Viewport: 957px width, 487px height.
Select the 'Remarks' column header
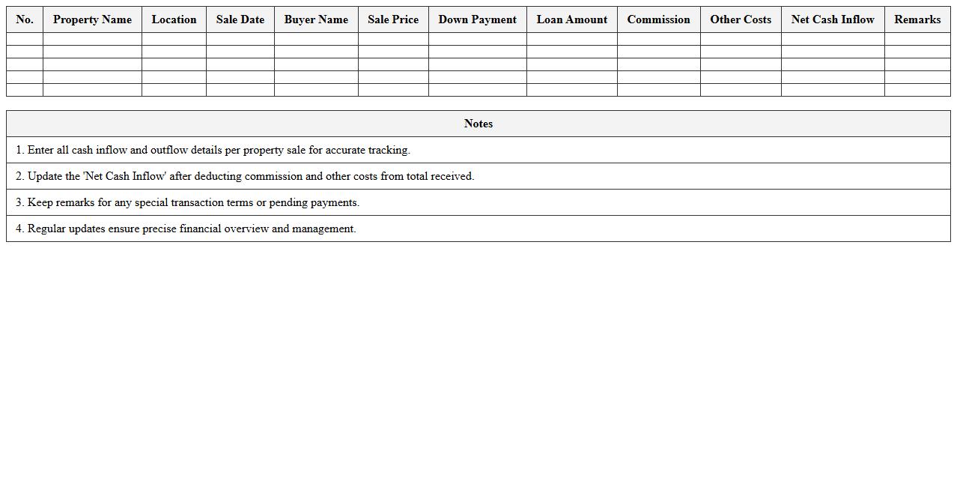click(917, 19)
